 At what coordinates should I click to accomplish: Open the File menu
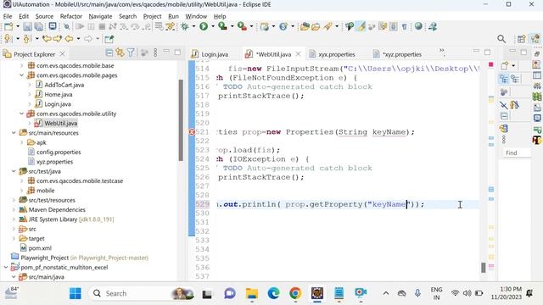pyautogui.click(x=8, y=16)
